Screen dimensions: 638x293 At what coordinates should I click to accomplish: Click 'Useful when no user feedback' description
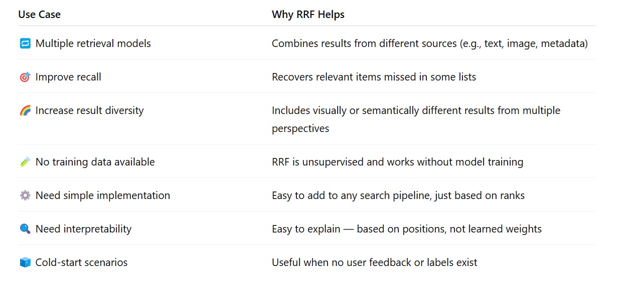(374, 262)
